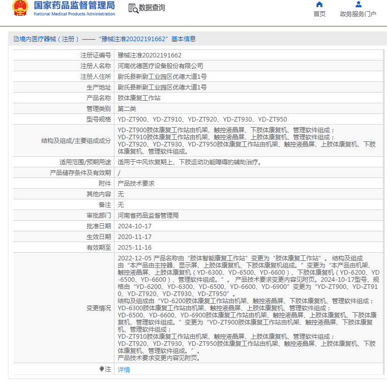Click the 备注 label
Screen dimensions: 387x385
(105, 205)
